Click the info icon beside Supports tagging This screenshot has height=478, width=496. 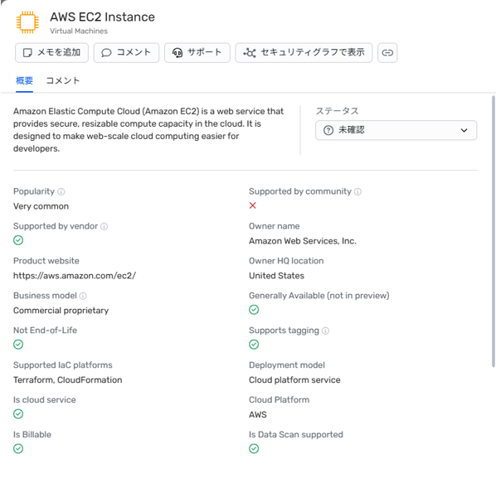[x=325, y=331]
